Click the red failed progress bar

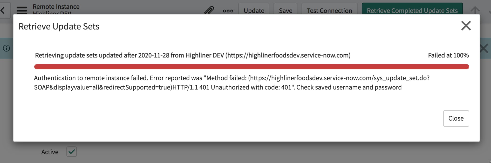point(251,67)
